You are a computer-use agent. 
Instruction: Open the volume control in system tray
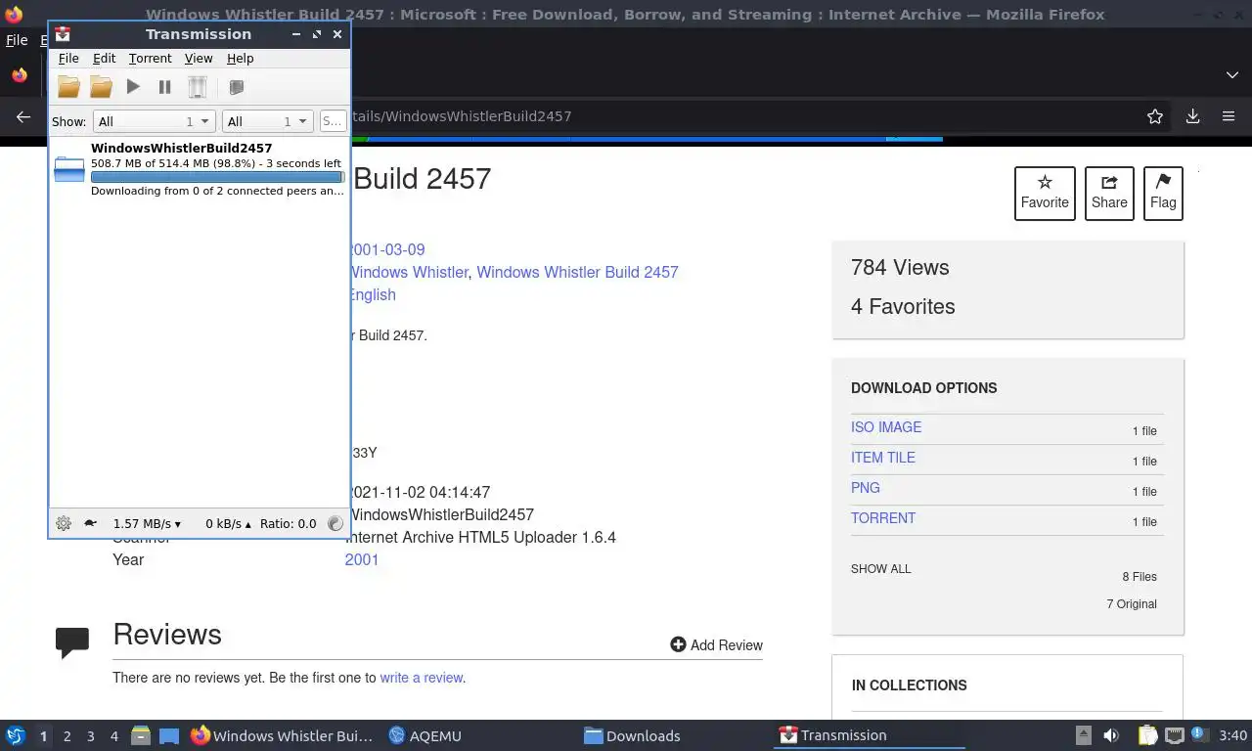click(1111, 735)
